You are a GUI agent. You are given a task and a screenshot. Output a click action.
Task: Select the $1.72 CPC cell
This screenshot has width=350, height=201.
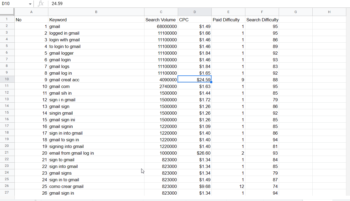pos(195,100)
